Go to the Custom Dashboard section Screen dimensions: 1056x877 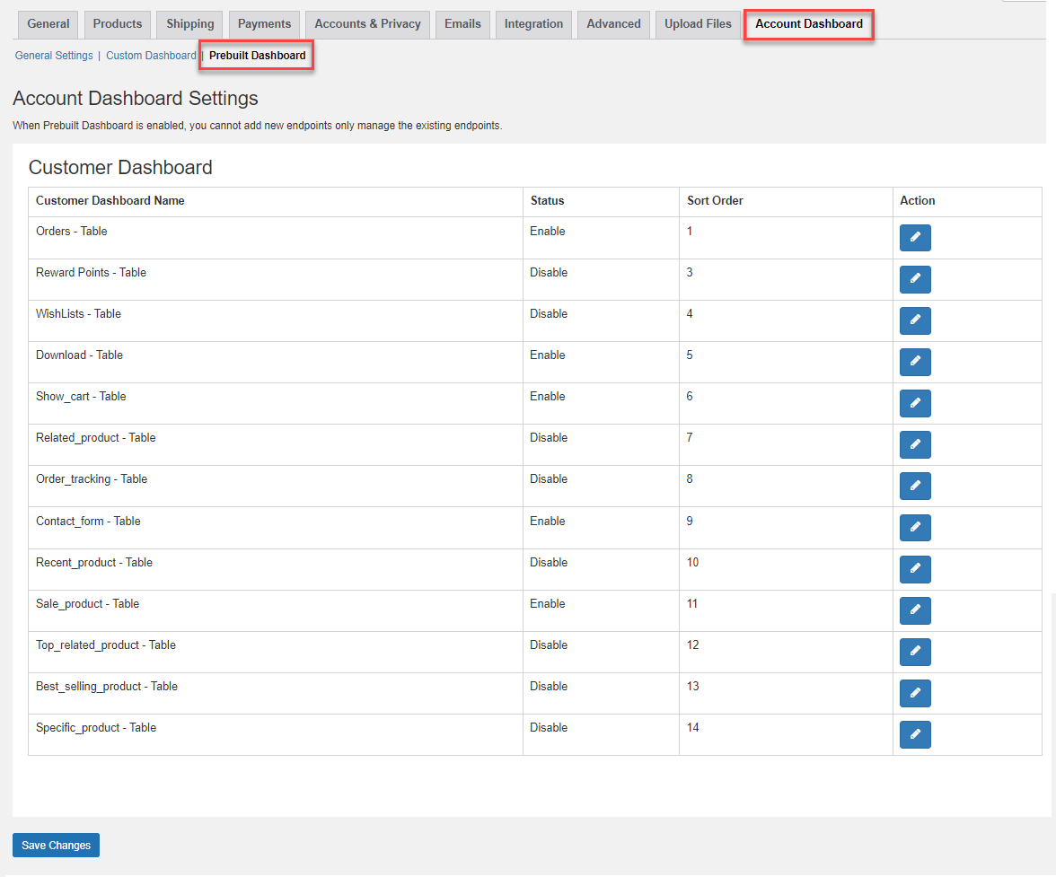[150, 56]
